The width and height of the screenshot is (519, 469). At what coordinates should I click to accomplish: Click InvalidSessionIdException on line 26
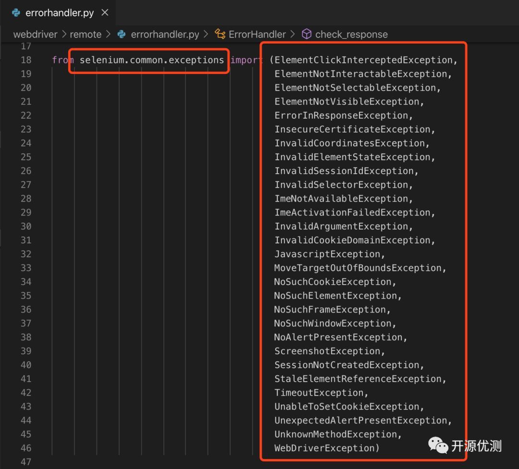(344, 171)
